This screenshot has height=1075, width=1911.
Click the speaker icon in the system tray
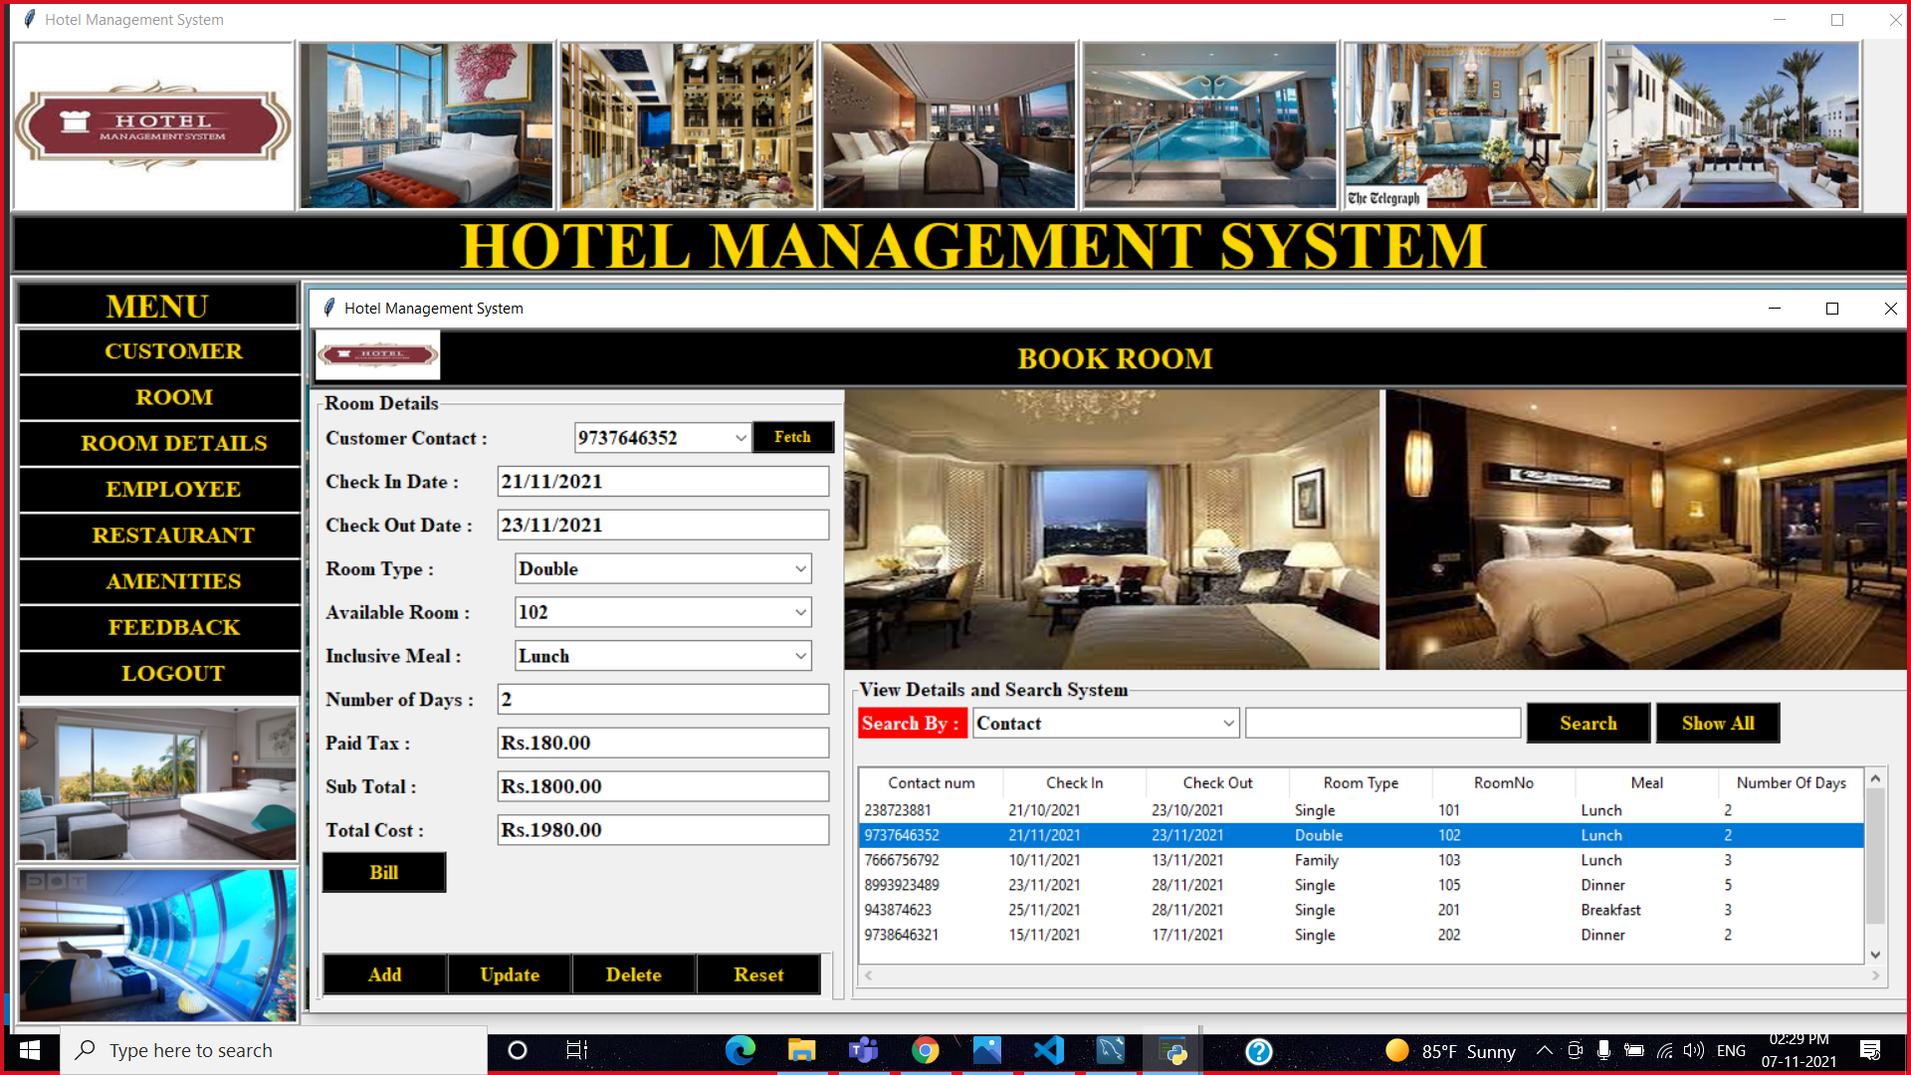tap(1695, 1050)
